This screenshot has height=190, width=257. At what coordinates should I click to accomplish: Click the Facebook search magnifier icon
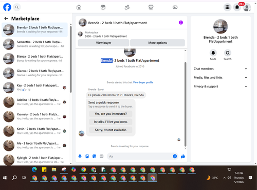coord(17,7)
